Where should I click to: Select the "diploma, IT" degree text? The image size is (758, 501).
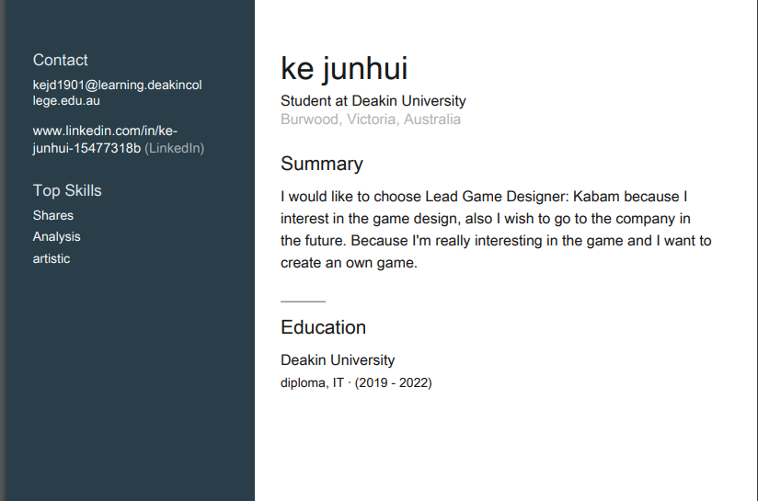(x=312, y=382)
